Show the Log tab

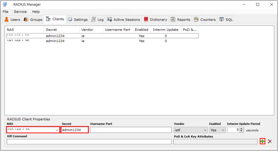click(97, 19)
